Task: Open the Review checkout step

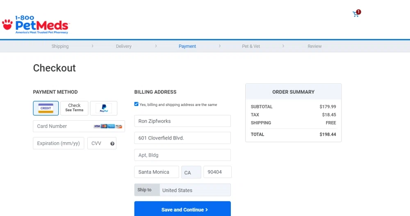Action: click(x=314, y=46)
